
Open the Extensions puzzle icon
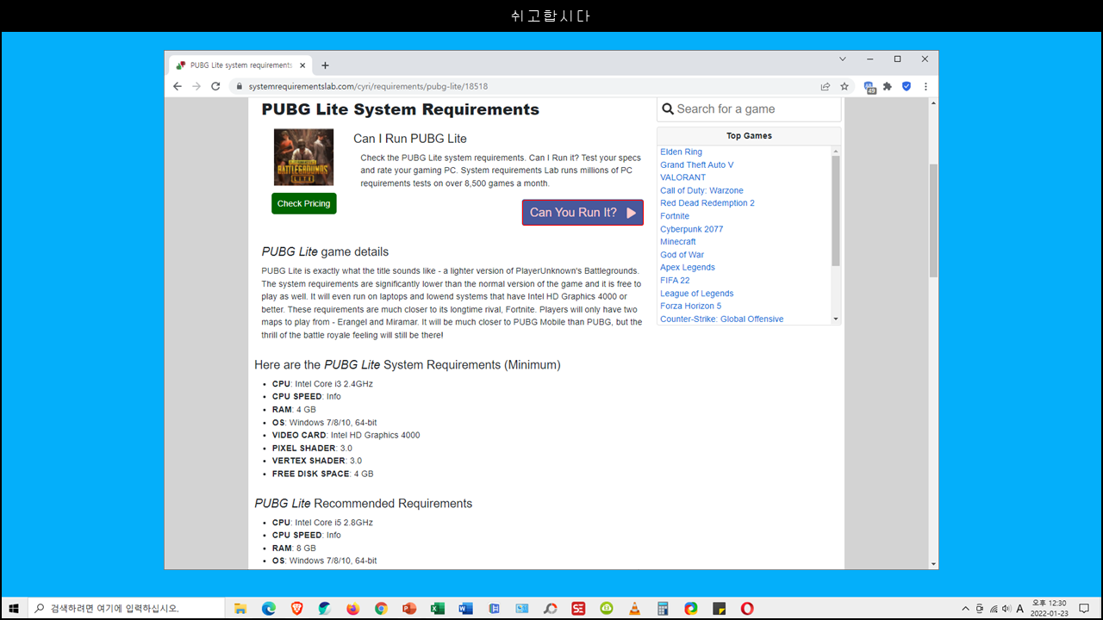pos(888,86)
